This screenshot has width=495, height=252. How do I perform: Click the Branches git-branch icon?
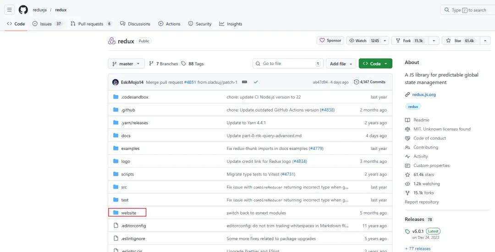151,64
